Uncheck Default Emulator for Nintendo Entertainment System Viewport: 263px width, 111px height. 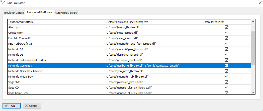[226, 60]
